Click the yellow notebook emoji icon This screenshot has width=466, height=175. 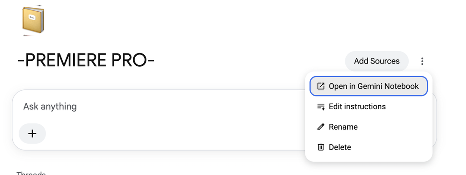pos(33,20)
